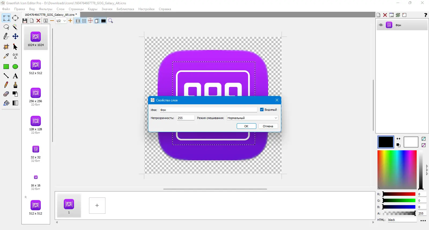Open the Фильтры menu

[46, 9]
